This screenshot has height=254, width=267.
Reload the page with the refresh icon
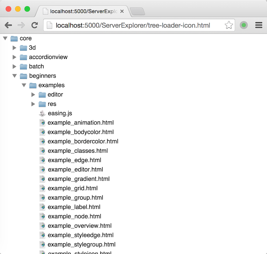click(x=34, y=25)
